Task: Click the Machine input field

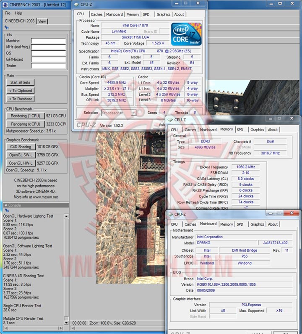Action: [x=49, y=41]
